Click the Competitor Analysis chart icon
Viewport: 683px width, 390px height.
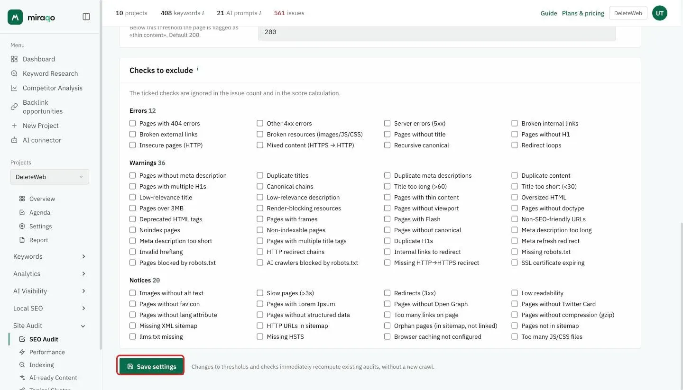(x=14, y=88)
